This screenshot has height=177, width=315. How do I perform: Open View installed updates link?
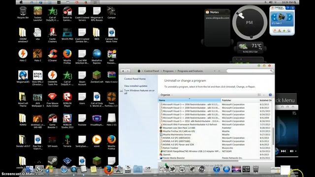point(136,86)
